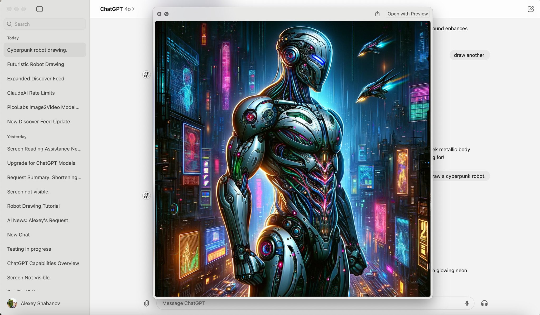
Task: Open the Screen not visible. chat
Action: [x=45, y=192]
